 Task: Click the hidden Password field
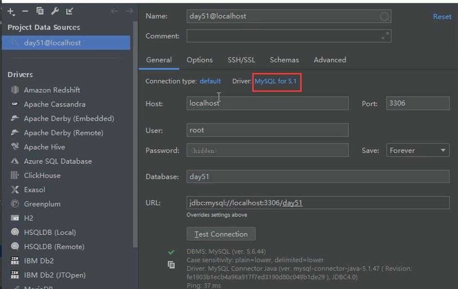pos(268,150)
